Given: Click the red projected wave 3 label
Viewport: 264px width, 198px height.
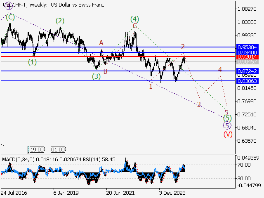Looking at the screenshot, I should point(199,104).
